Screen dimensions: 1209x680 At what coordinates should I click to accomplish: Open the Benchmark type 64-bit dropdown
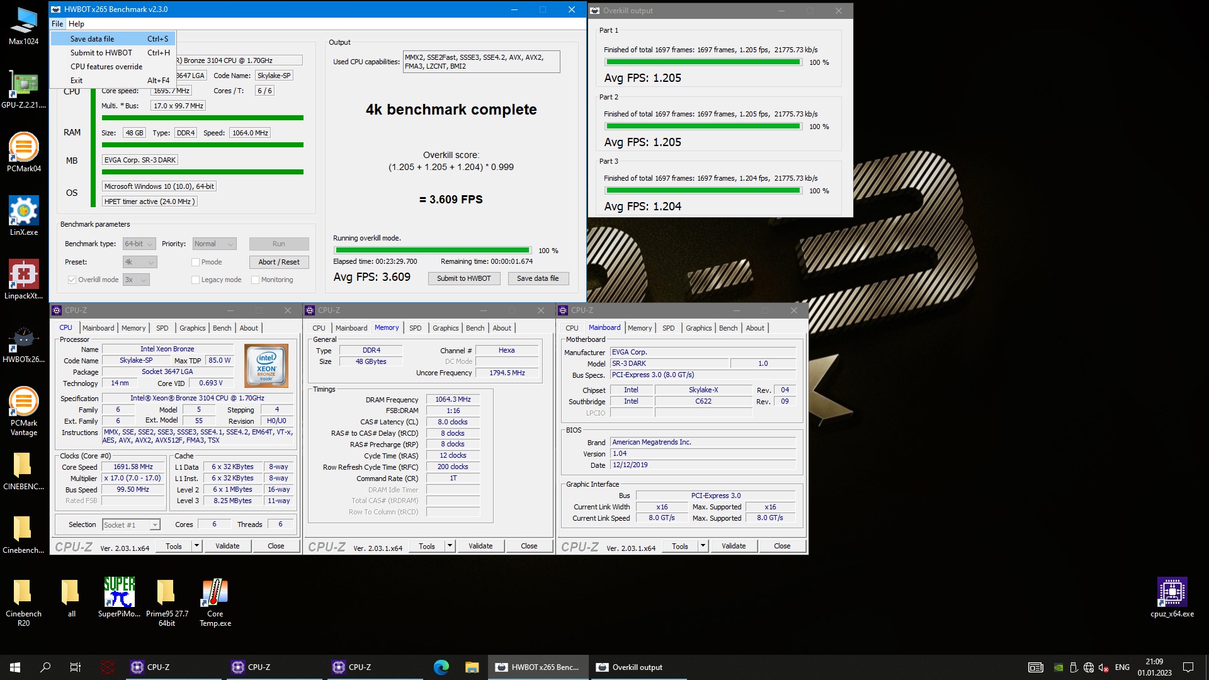[139, 244]
